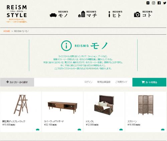Expand カテゴリーから探す category menu

[17, 82]
